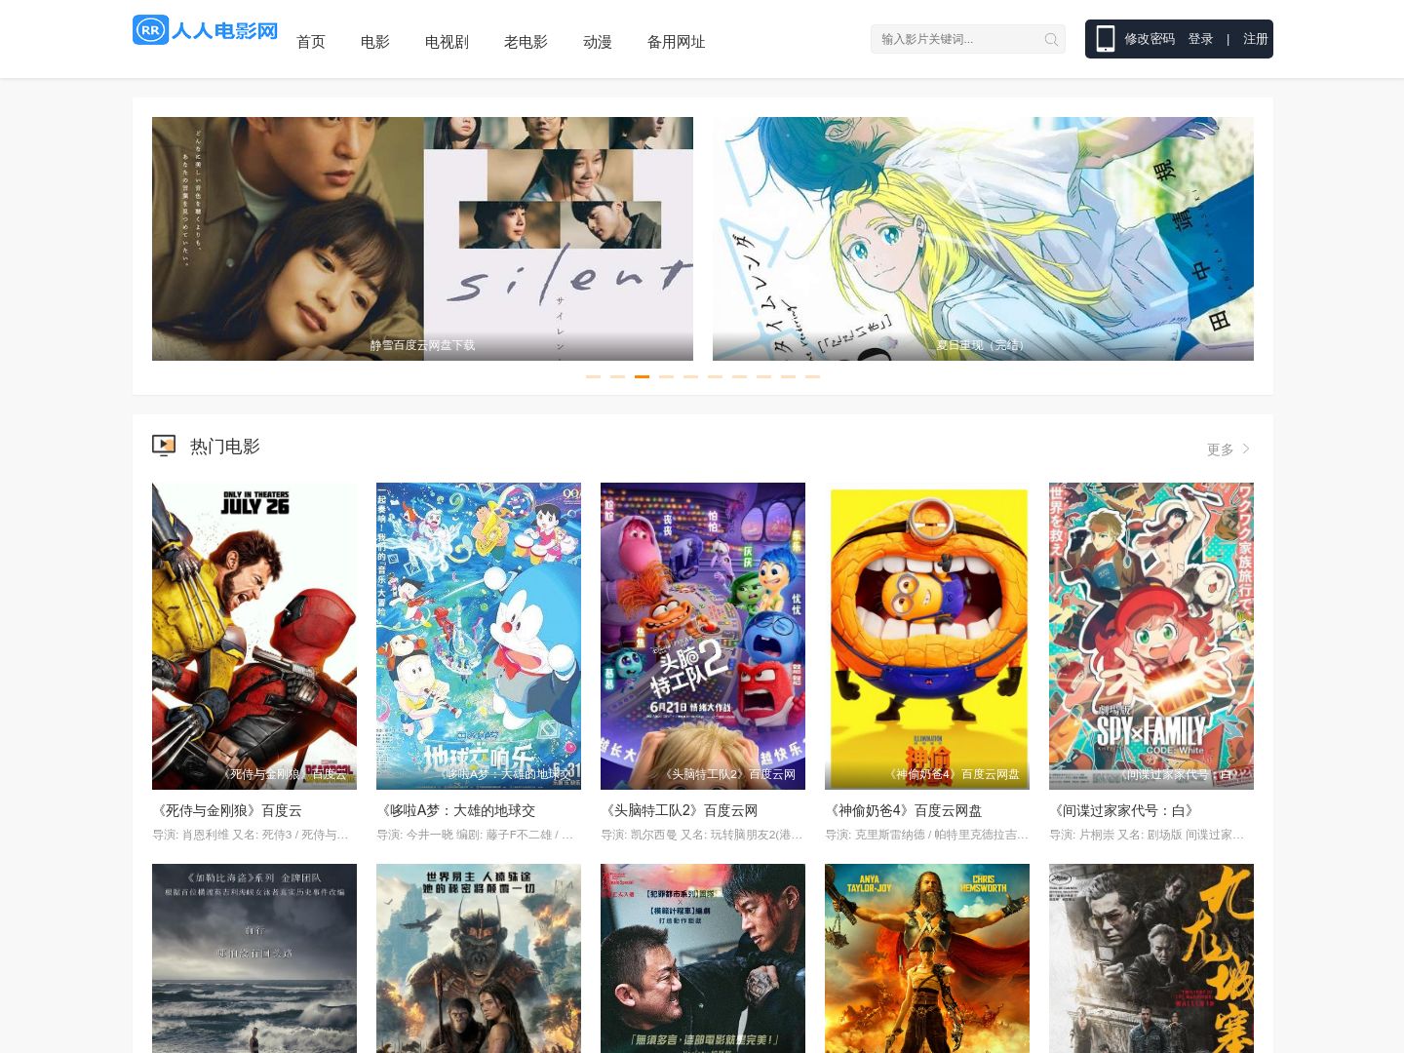Select the last carousel indicator dash
This screenshot has width=1404, height=1053.
pos(812,376)
